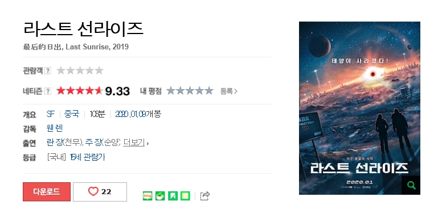Open the external share arrow icon
This screenshot has width=438, height=222.
(205, 196)
